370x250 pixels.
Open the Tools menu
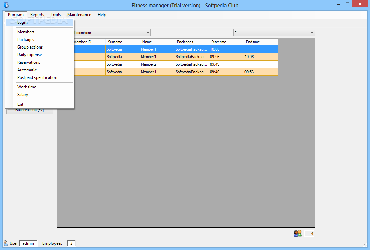tap(56, 14)
